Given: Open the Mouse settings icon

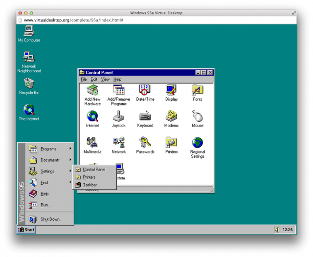Looking at the screenshot, I should 198,117.
